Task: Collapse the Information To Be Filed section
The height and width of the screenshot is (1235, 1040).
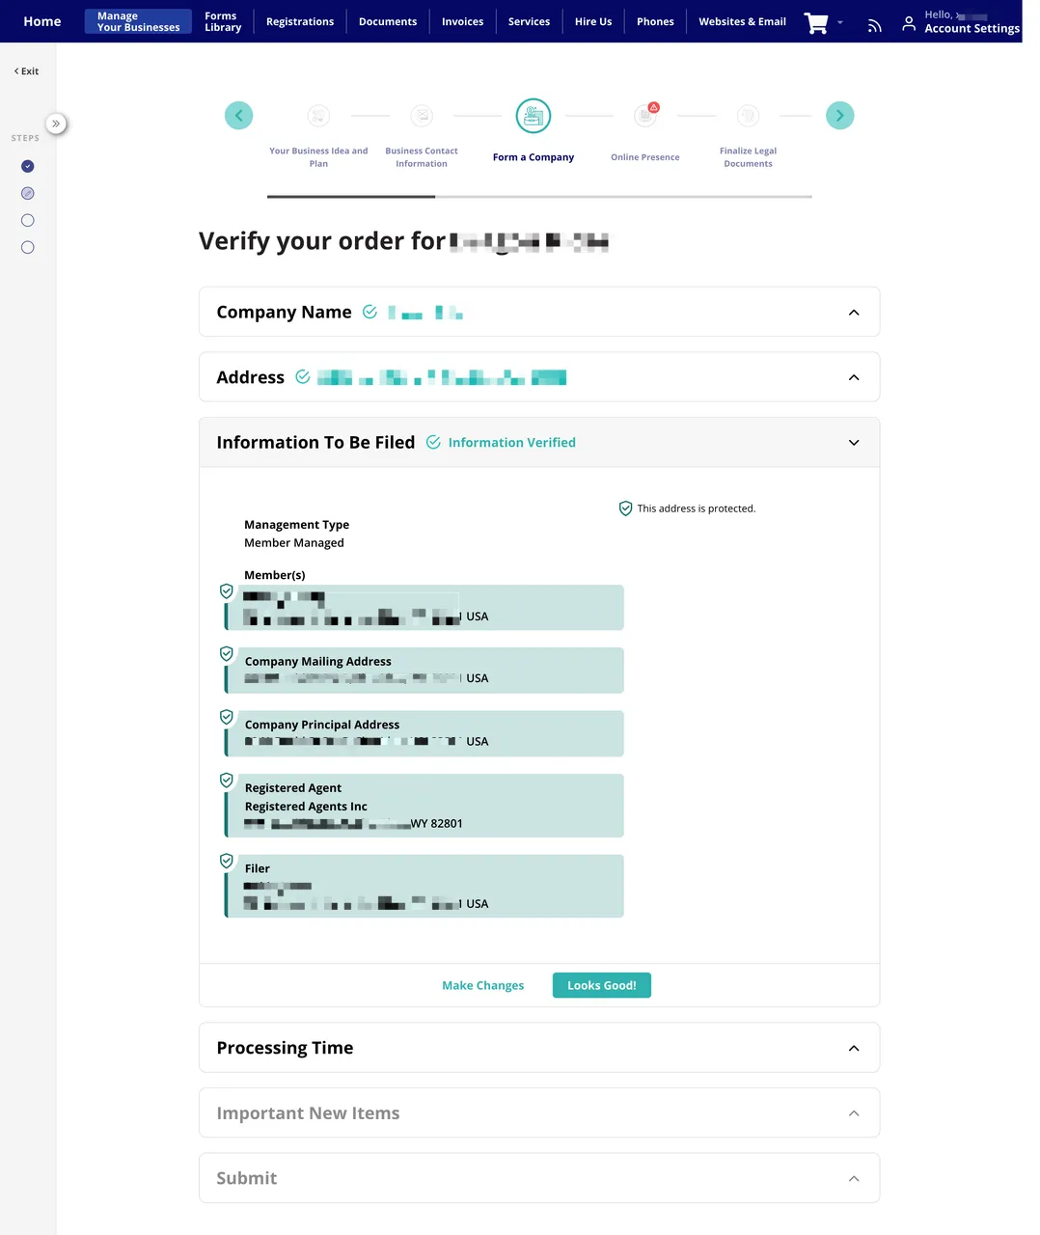Action: pos(853,443)
